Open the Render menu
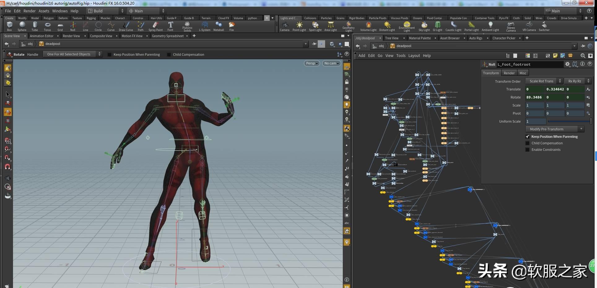This screenshot has height=288, width=597. (29, 11)
